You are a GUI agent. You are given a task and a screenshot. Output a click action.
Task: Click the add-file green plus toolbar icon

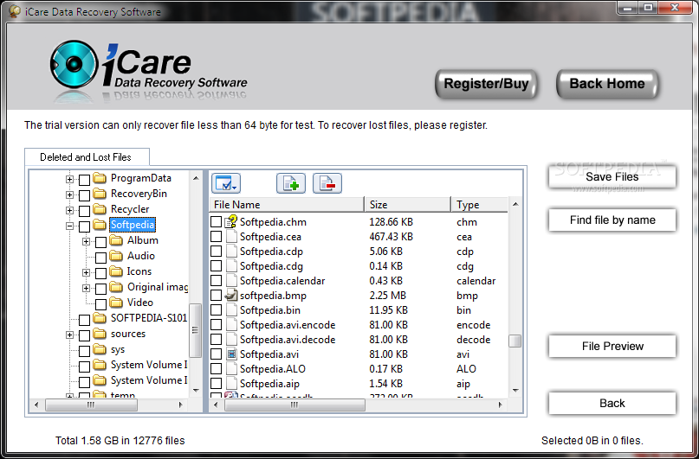point(291,183)
